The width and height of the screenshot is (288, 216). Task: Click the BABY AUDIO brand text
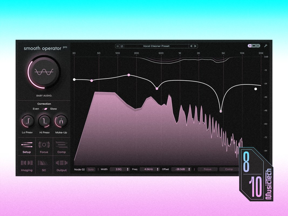point(44,95)
